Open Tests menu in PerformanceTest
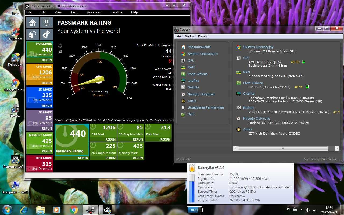The image size is (344, 215). pyautogui.click(x=74, y=12)
